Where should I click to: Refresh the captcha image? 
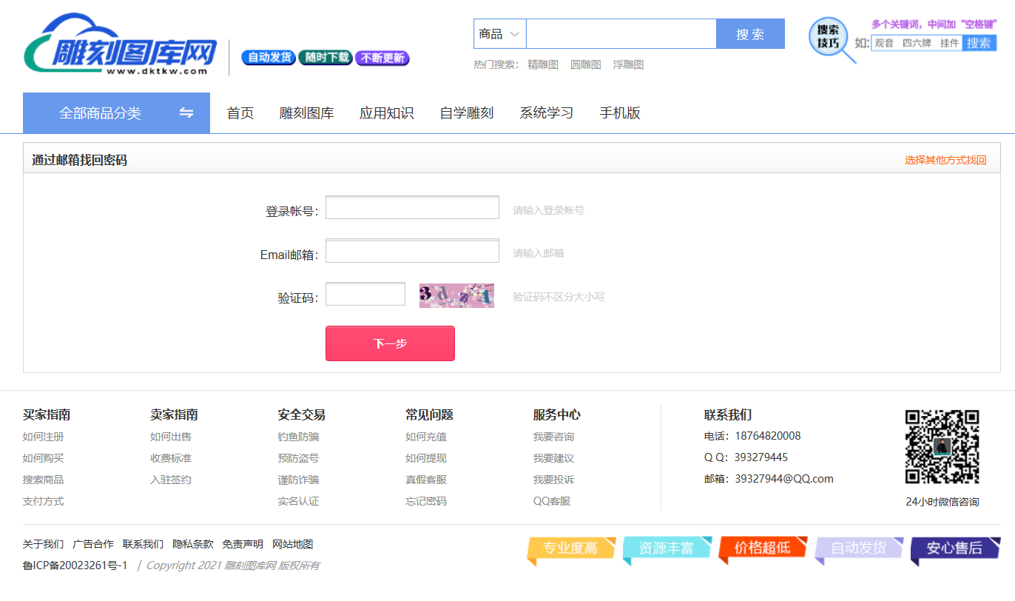pyautogui.click(x=456, y=295)
